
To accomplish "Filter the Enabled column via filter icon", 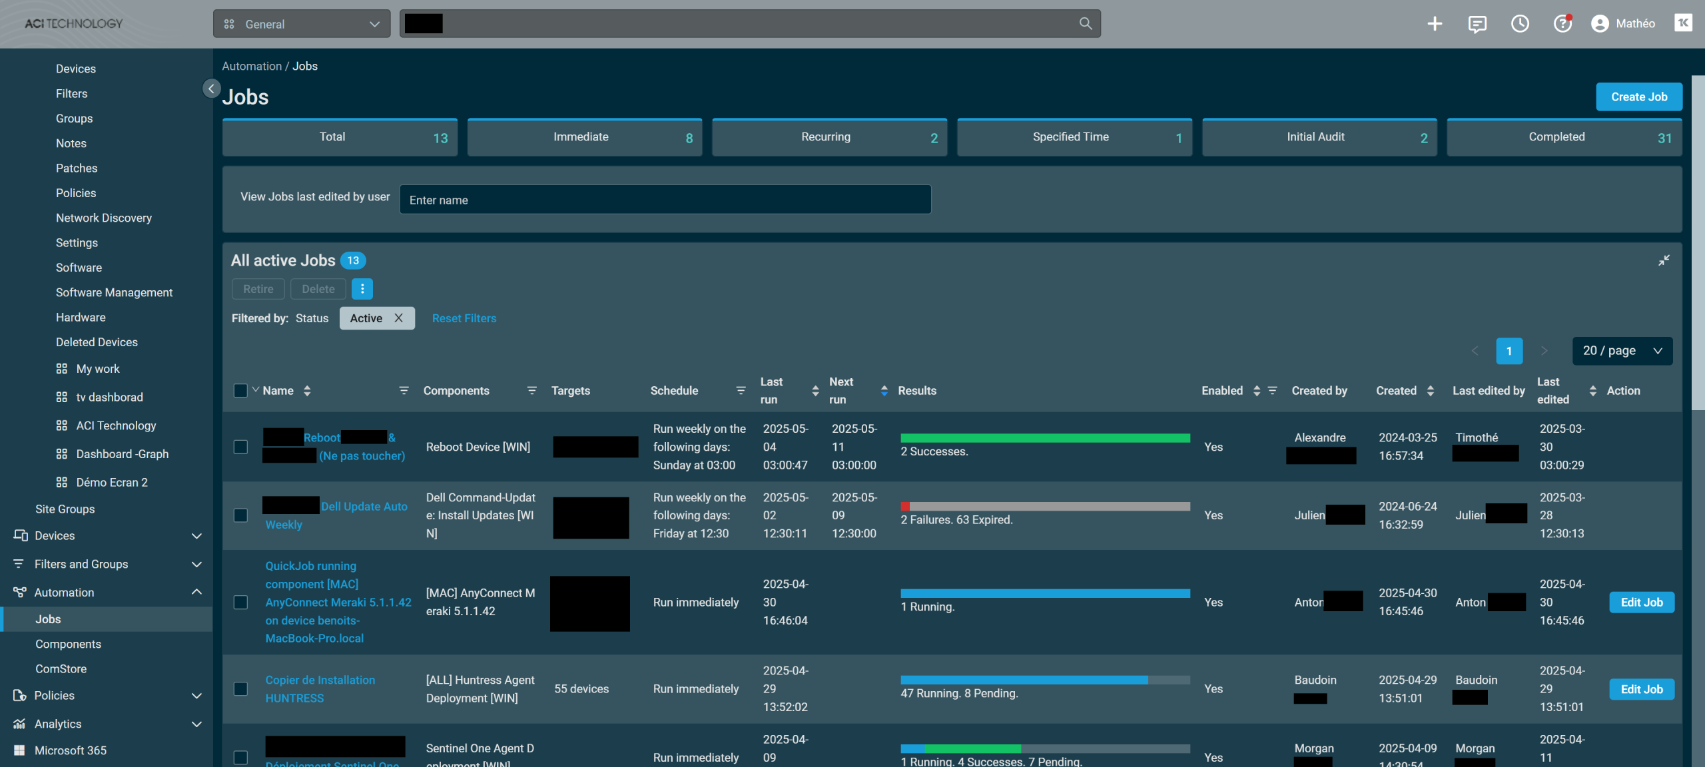I will pyautogui.click(x=1272, y=391).
